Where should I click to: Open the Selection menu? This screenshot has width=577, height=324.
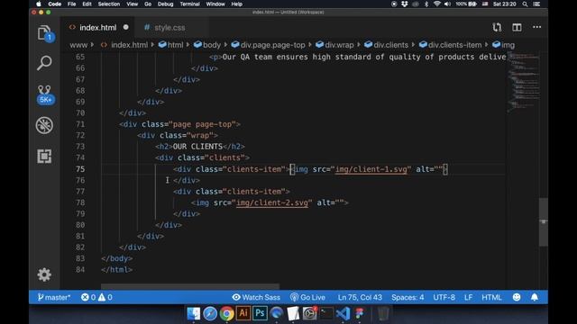108,4
